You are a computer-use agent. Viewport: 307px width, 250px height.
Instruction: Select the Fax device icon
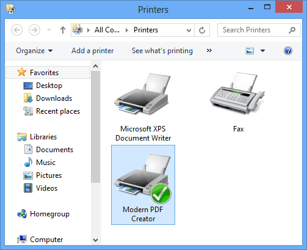(x=237, y=93)
